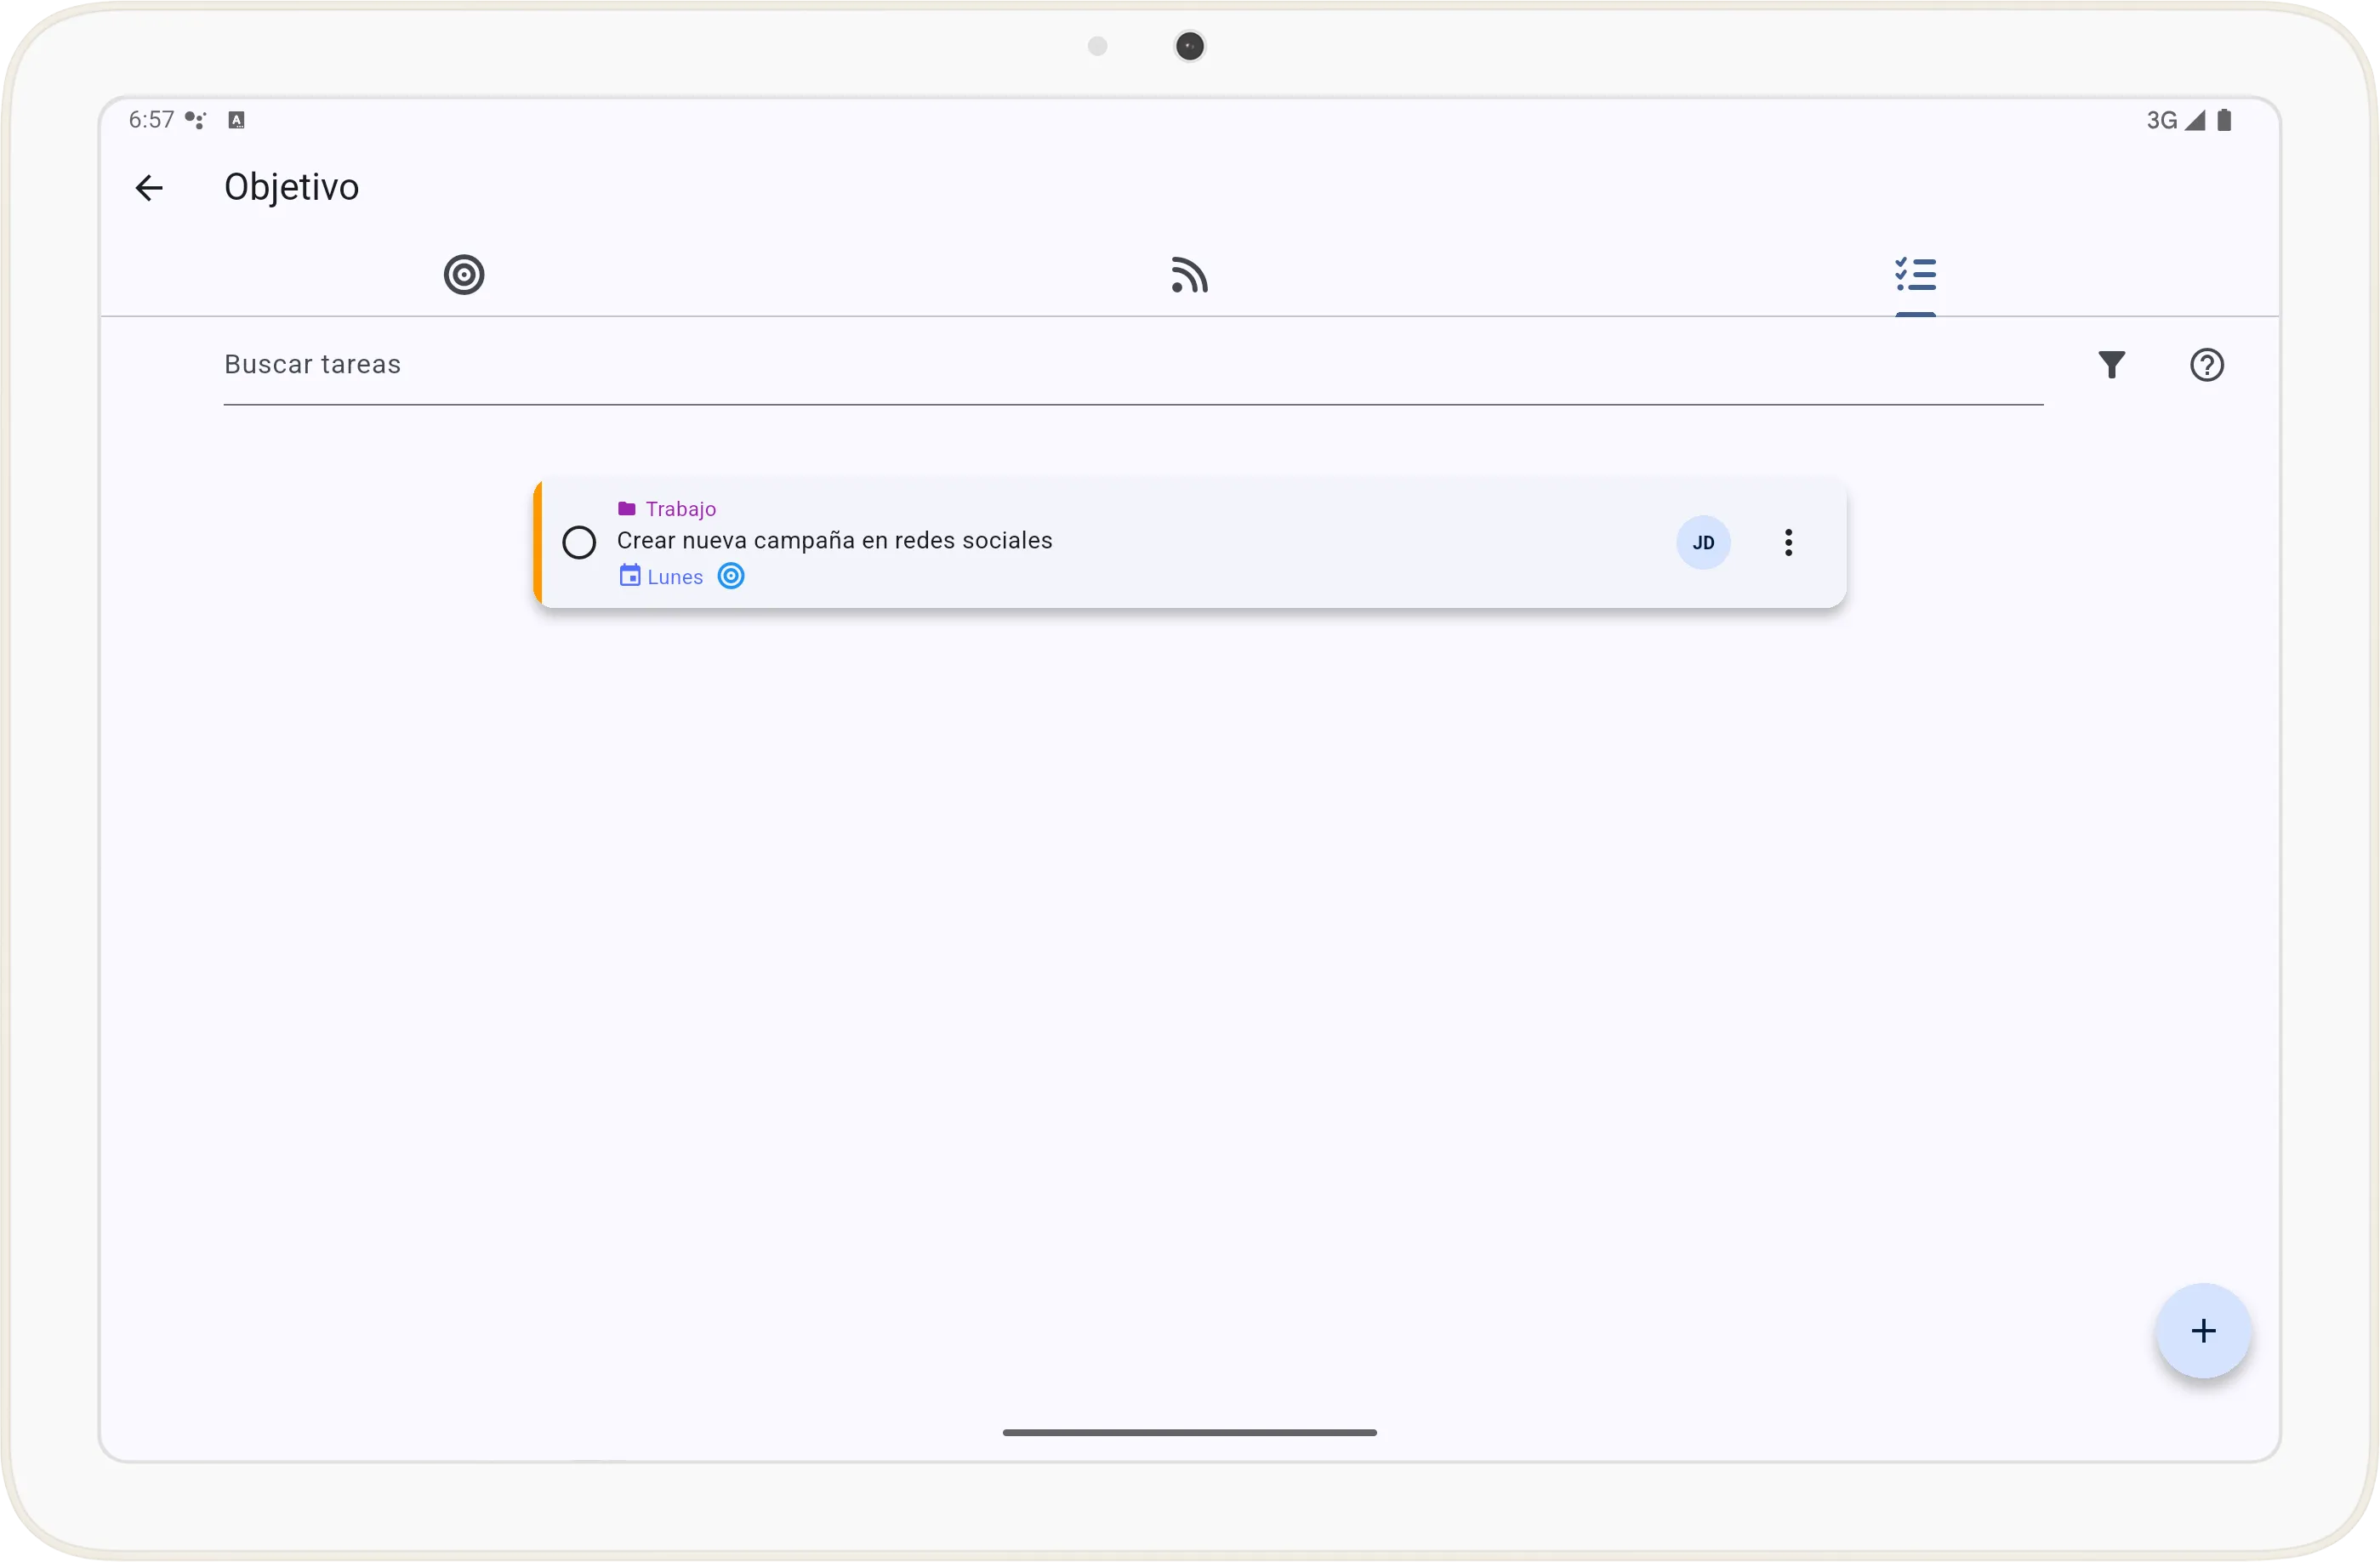
Task: Tap the Lunes due date text
Action: [x=675, y=577]
